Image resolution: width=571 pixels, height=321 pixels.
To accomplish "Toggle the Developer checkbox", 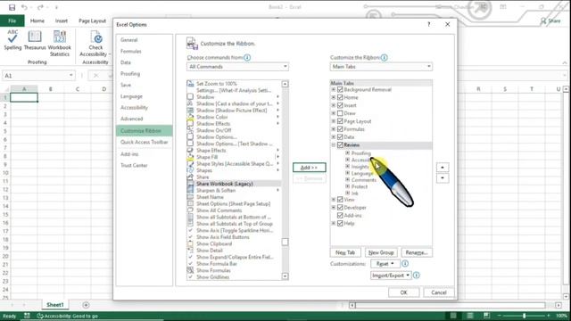I will (x=340, y=208).
